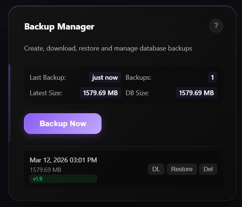Click the v1.9 version badge
The image size is (242, 207).
pos(63,179)
